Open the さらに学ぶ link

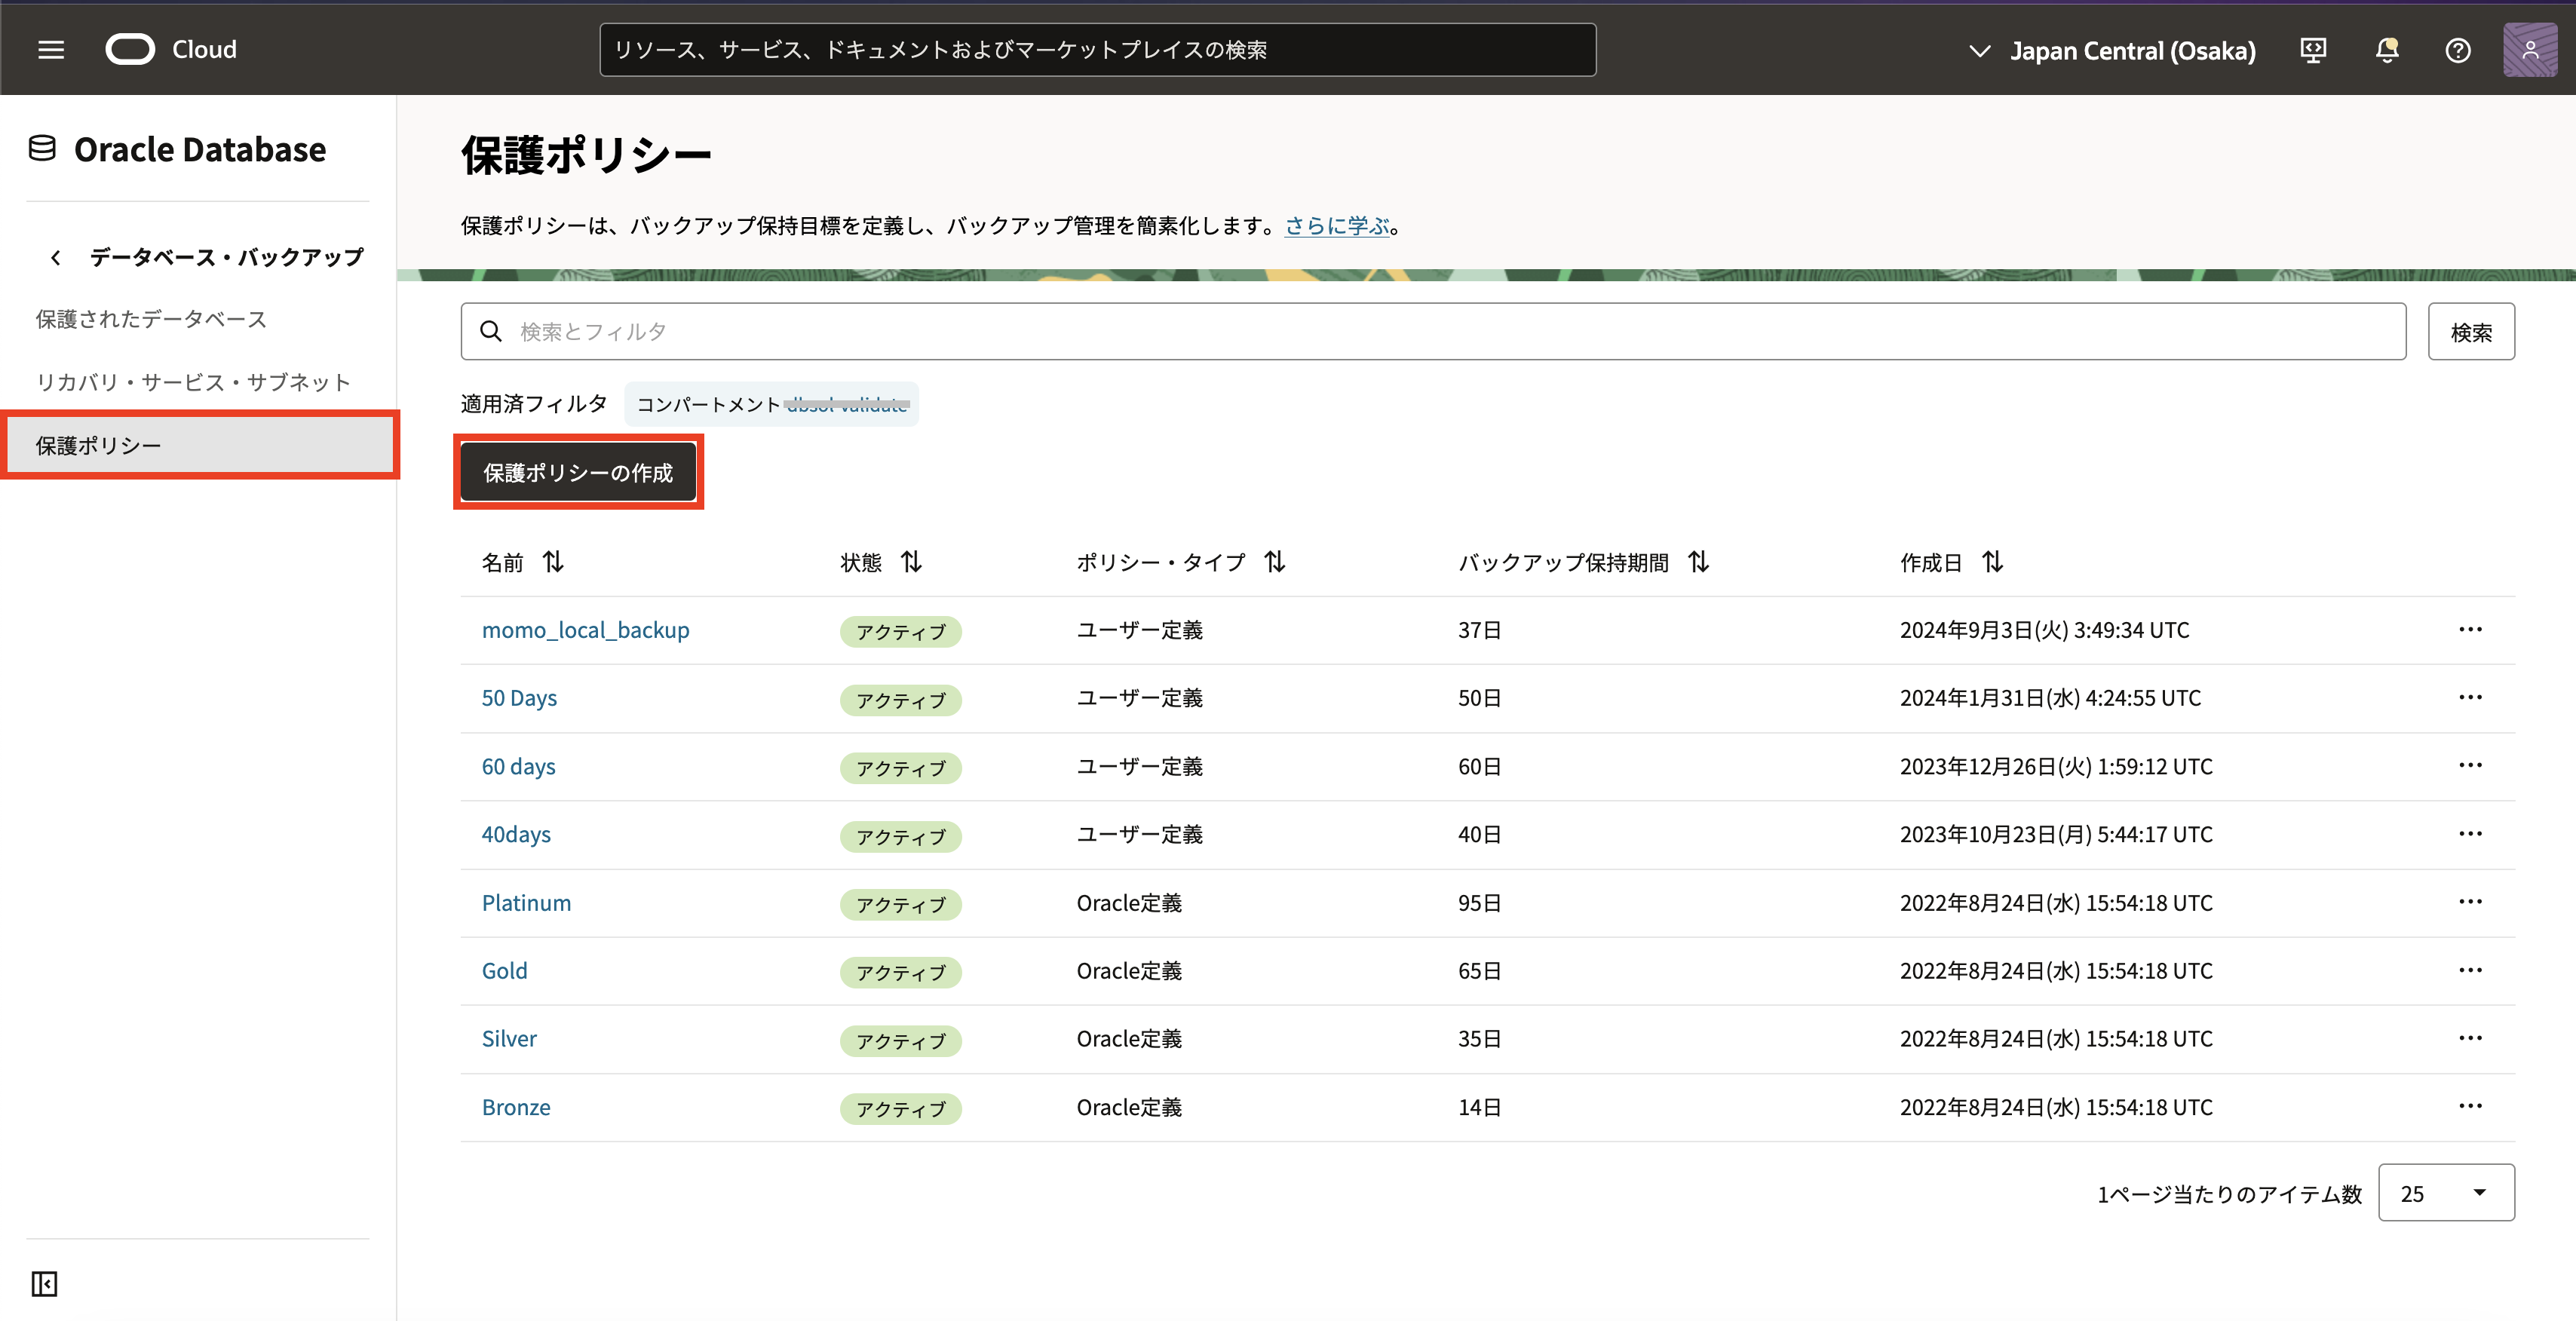tap(1336, 226)
